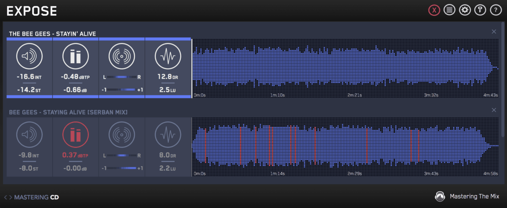Click the 12.8 DR value
This screenshot has height=208, width=507.
point(168,77)
